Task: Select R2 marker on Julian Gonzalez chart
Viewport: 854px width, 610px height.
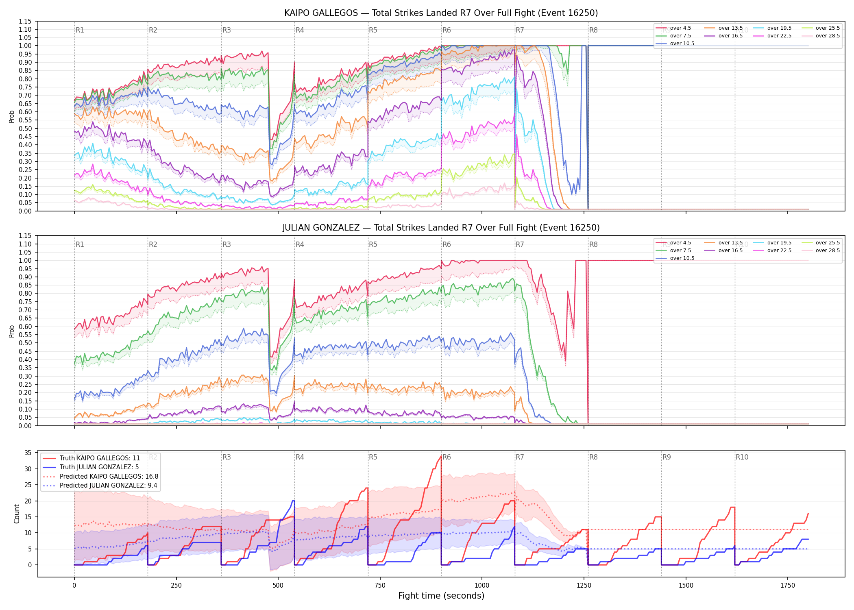Action: coord(153,244)
